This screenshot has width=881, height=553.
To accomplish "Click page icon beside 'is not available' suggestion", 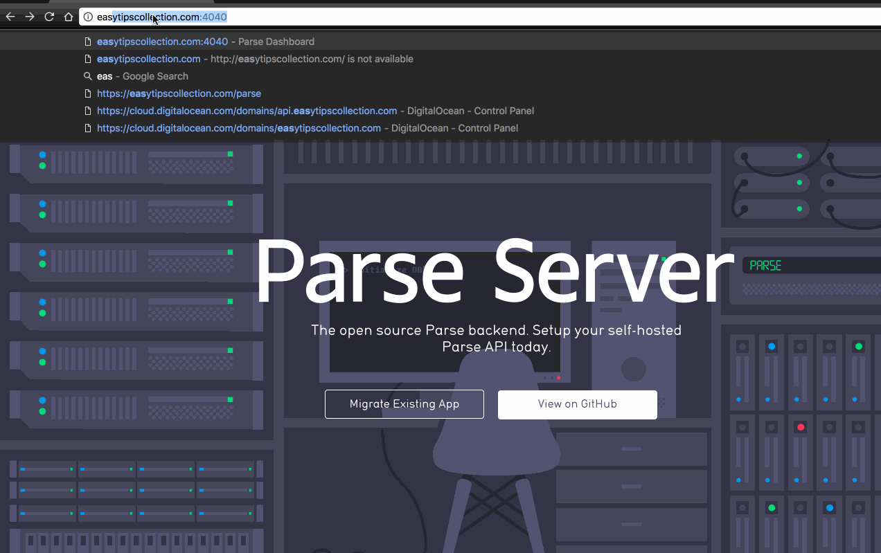I will coord(88,59).
